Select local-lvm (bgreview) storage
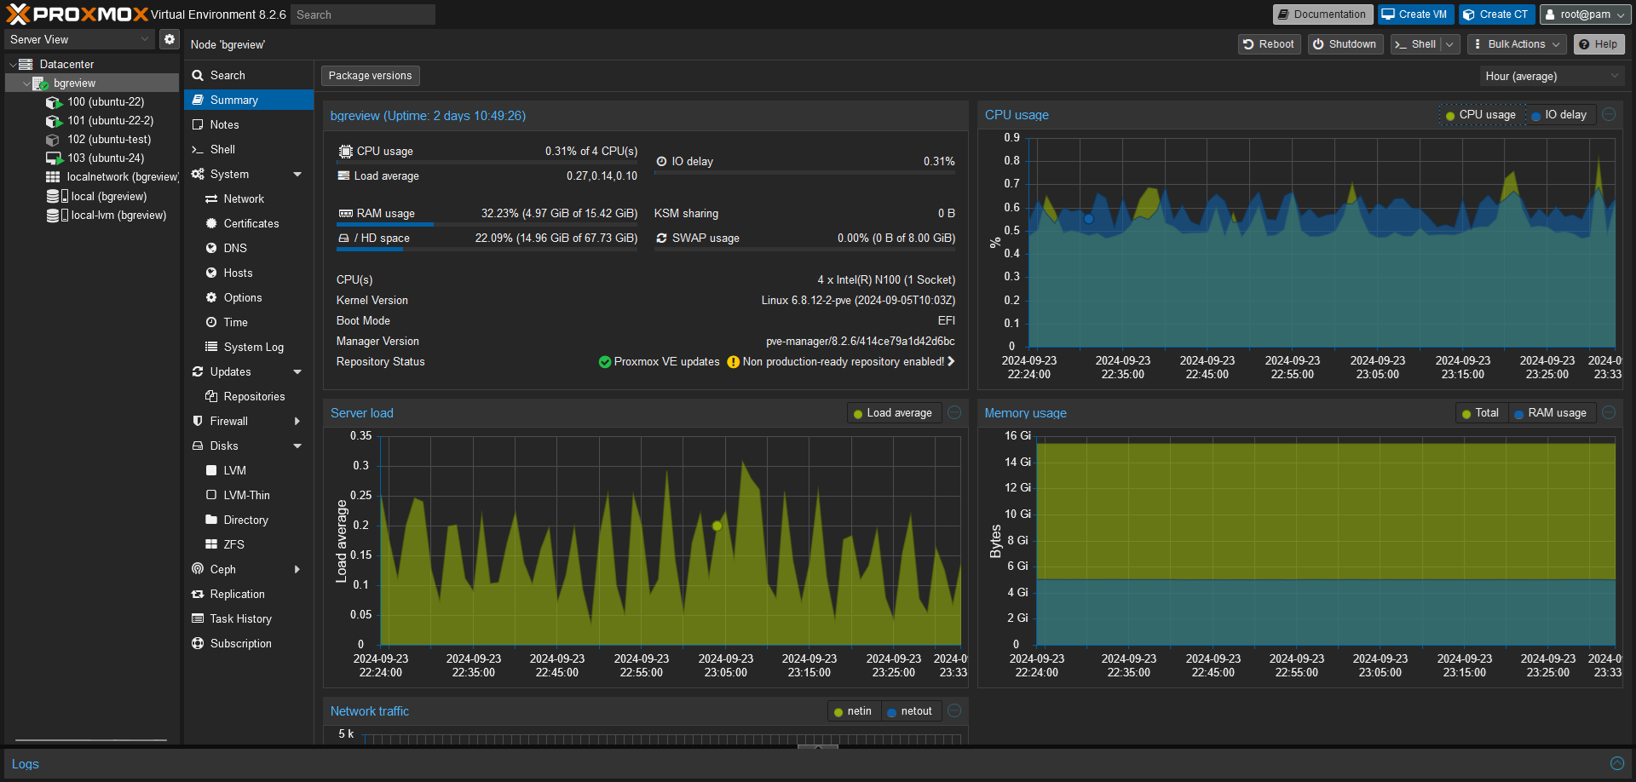The width and height of the screenshot is (1636, 782). [x=118, y=215]
